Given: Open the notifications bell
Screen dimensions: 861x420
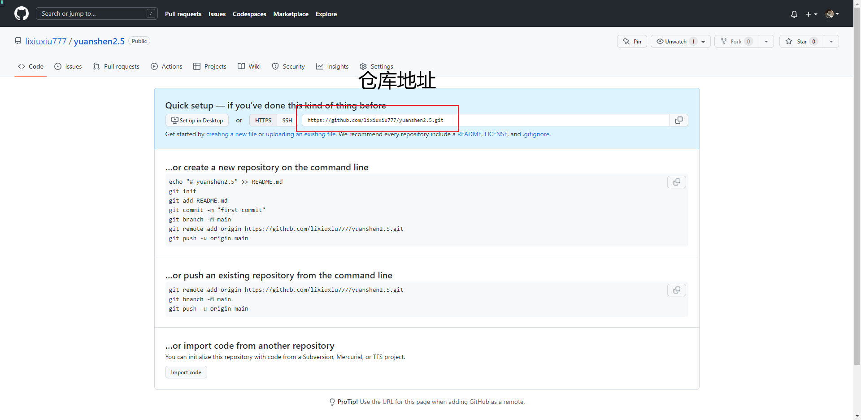Looking at the screenshot, I should (x=794, y=14).
